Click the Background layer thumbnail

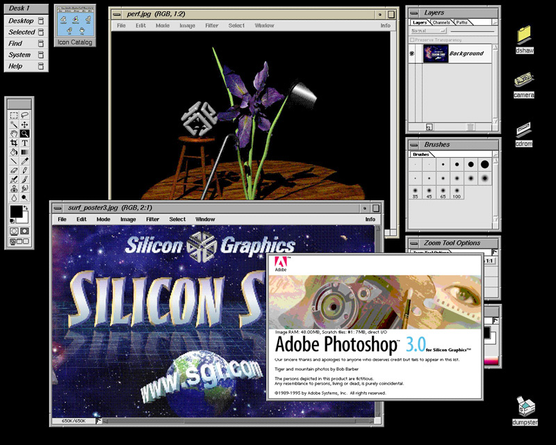pyautogui.click(x=436, y=54)
